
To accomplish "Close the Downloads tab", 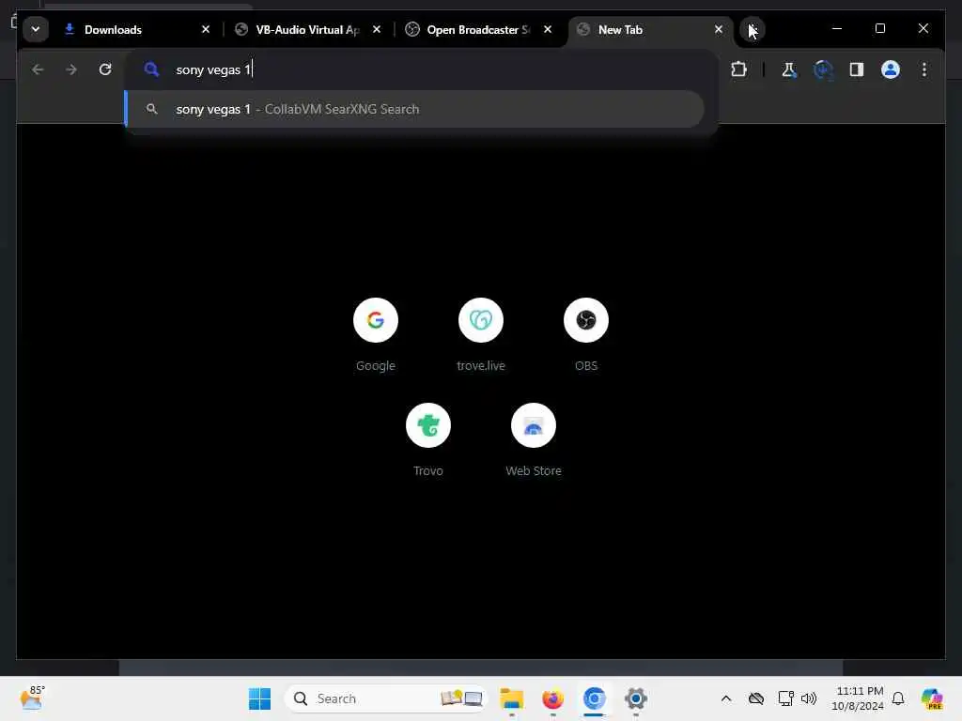I will point(206,29).
